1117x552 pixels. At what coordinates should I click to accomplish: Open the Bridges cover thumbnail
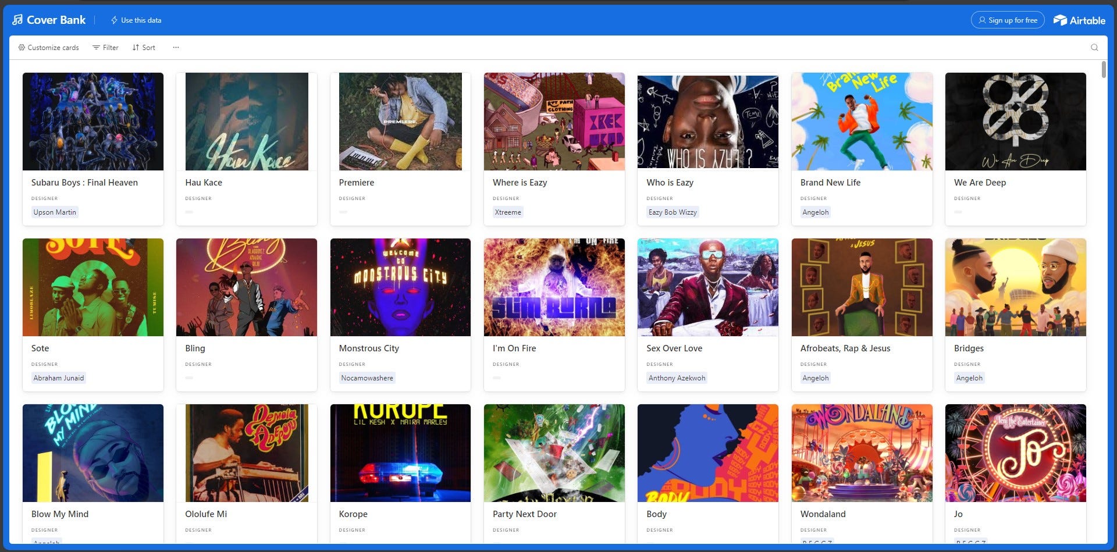coord(1016,287)
